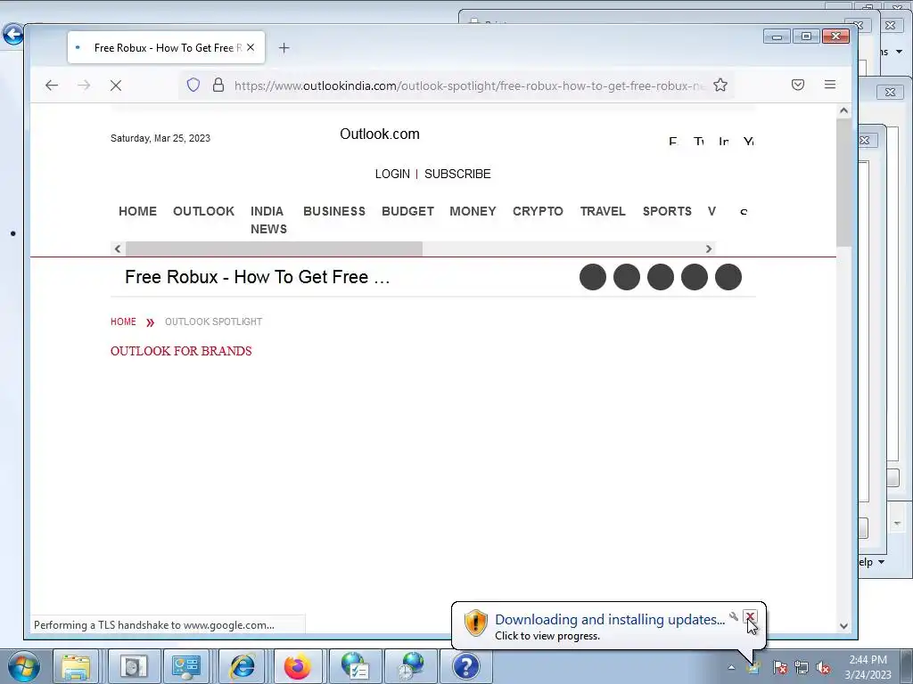
Task: Click second round share icon
Action: click(627, 277)
